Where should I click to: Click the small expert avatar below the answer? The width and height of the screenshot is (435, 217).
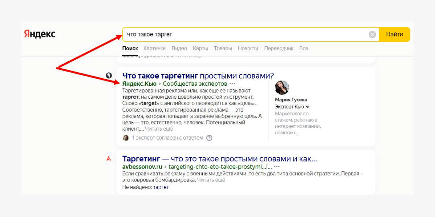126,138
